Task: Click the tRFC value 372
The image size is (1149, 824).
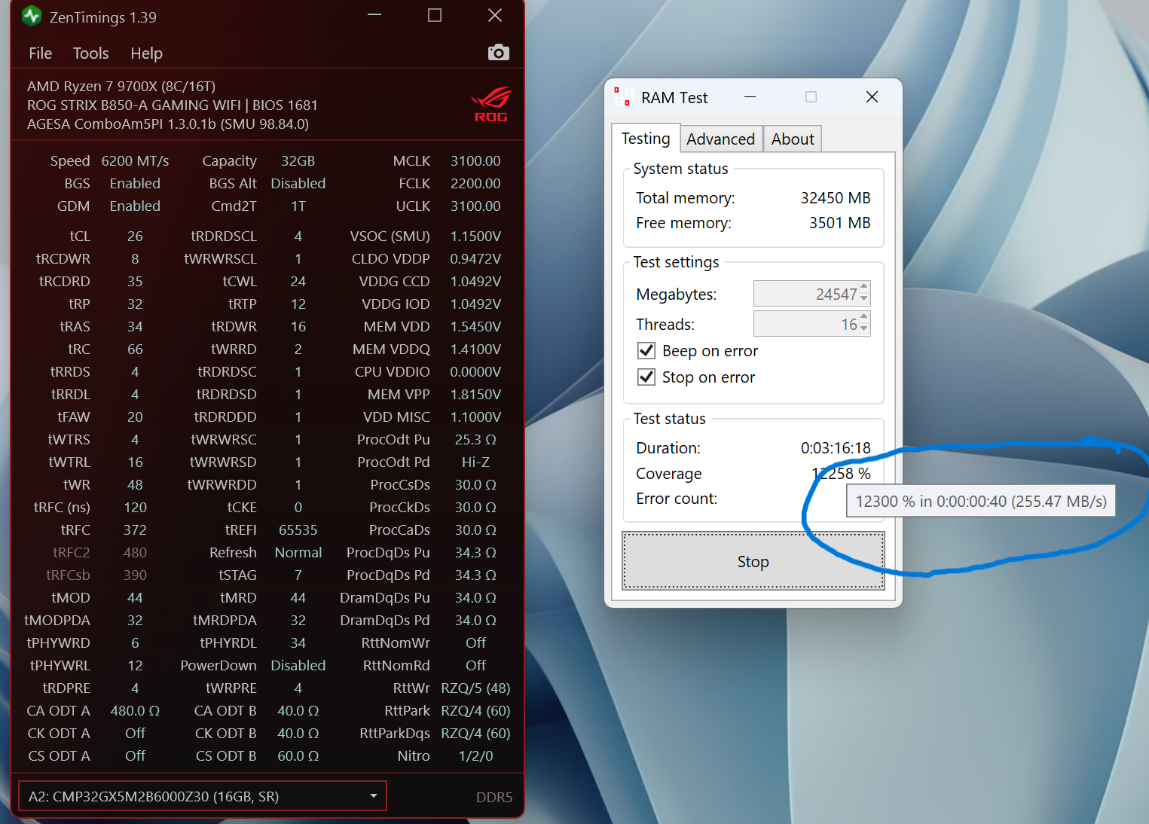Action: pyautogui.click(x=135, y=530)
